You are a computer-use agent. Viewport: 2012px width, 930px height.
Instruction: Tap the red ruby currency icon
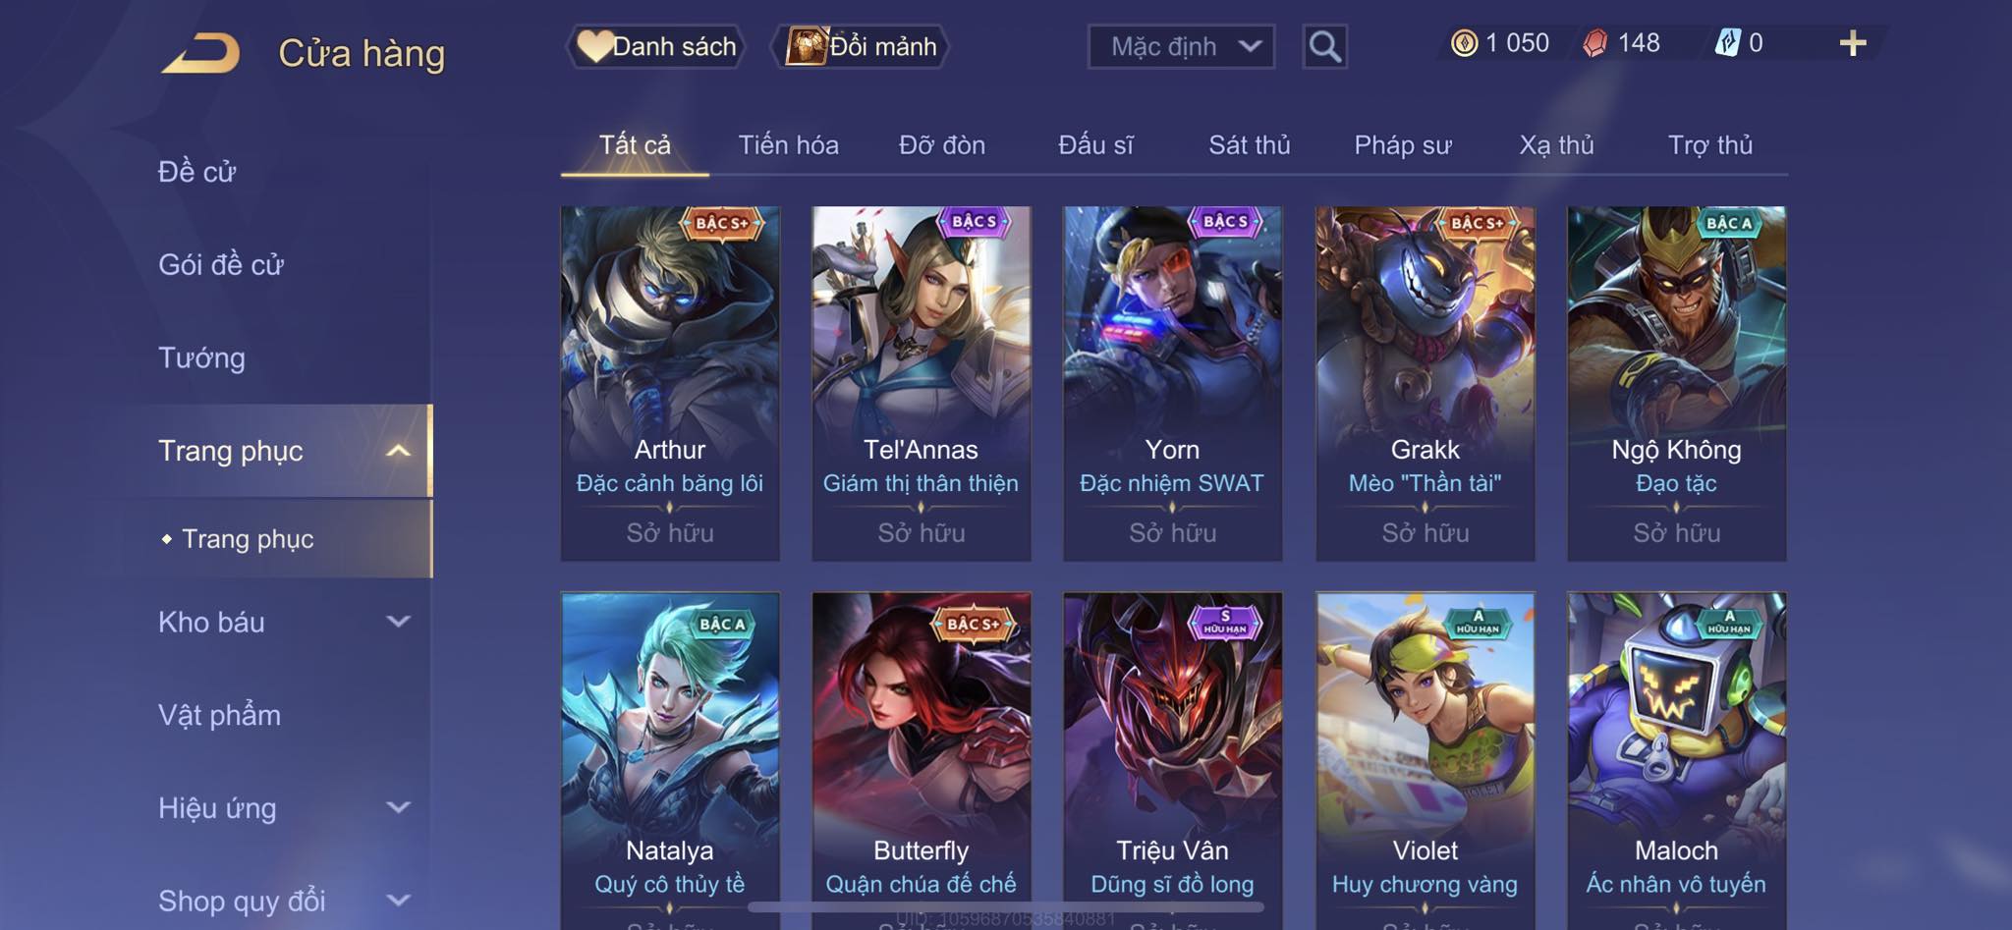[1595, 43]
